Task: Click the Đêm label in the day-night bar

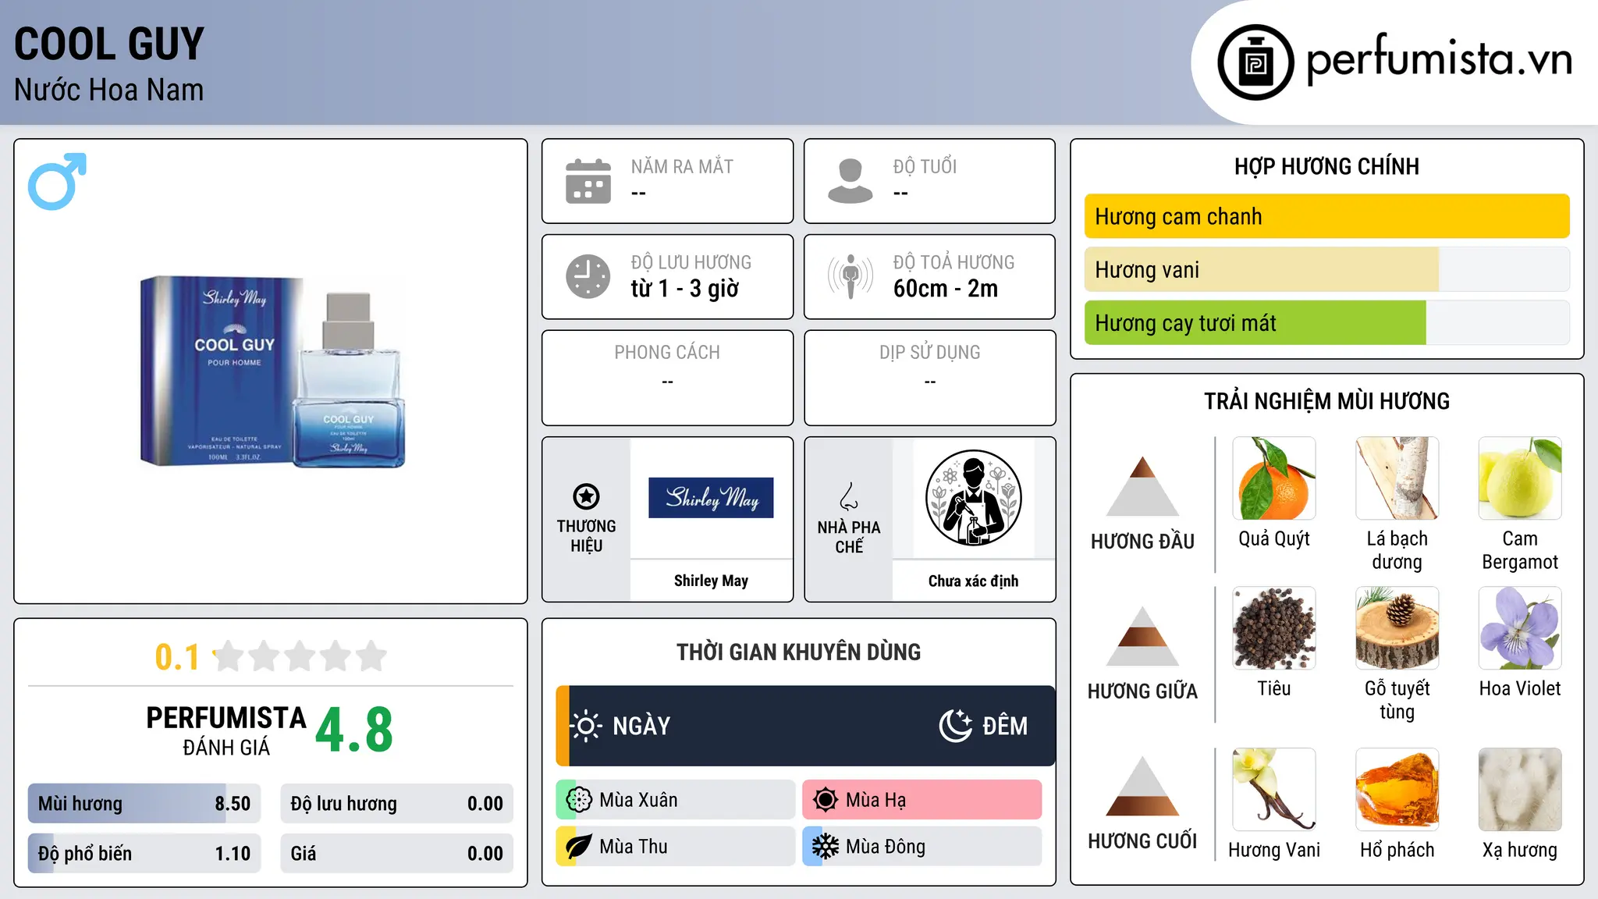Action: [1005, 726]
